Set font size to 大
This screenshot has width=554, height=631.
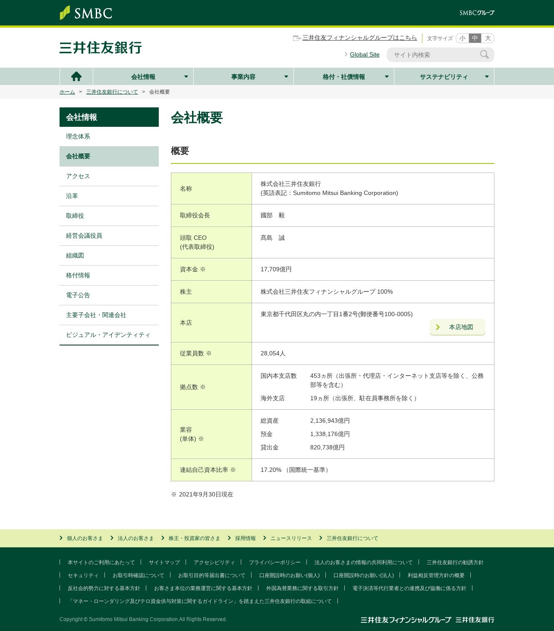[488, 38]
